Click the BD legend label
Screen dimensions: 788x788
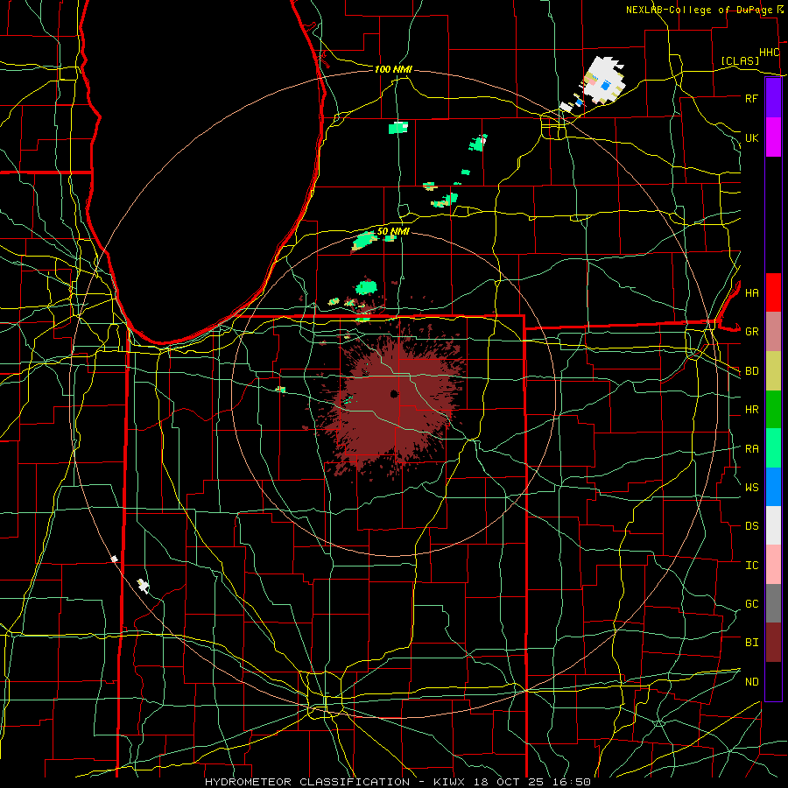point(751,371)
